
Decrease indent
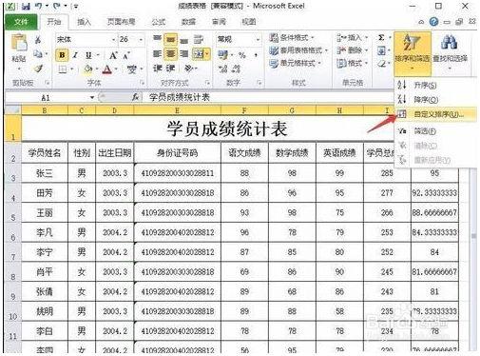[x=157, y=68]
